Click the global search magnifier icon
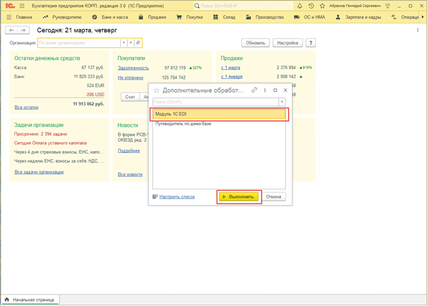 (197, 5)
